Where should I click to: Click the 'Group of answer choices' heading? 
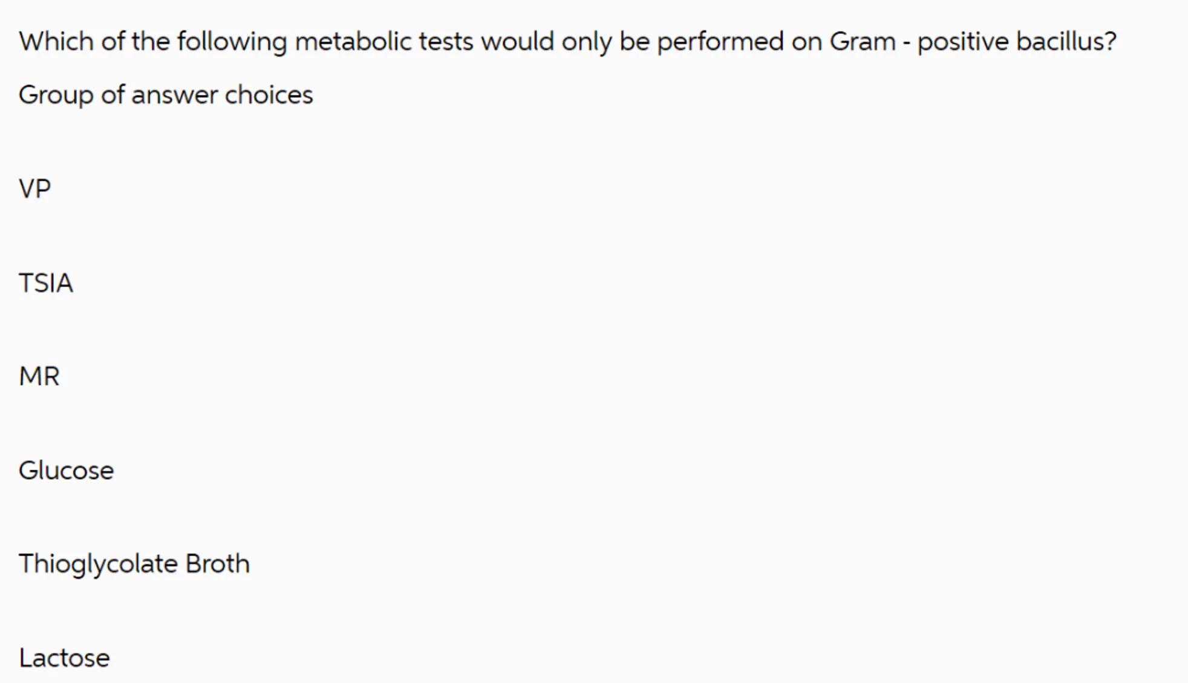click(x=166, y=95)
